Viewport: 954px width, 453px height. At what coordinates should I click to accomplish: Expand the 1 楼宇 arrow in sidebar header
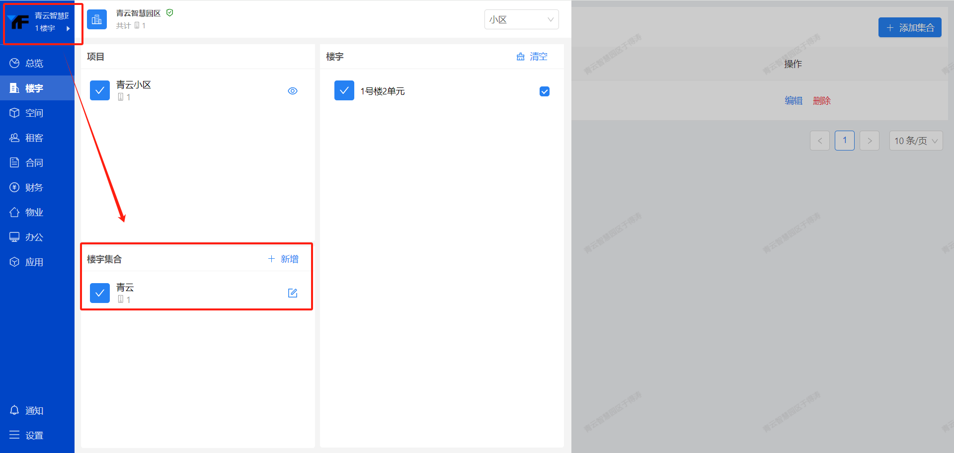[x=68, y=28]
